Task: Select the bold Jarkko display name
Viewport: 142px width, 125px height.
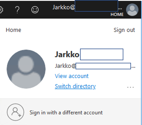Action: coord(67,55)
